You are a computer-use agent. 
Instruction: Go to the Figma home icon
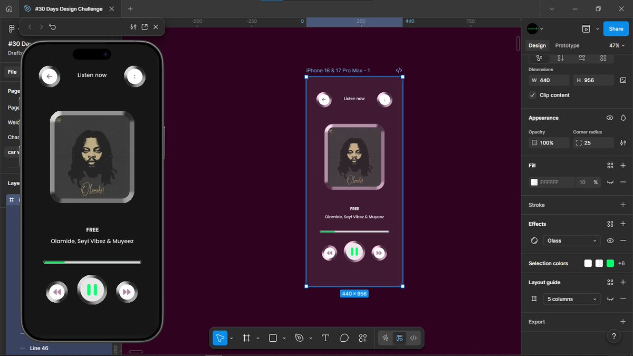[x=9, y=9]
